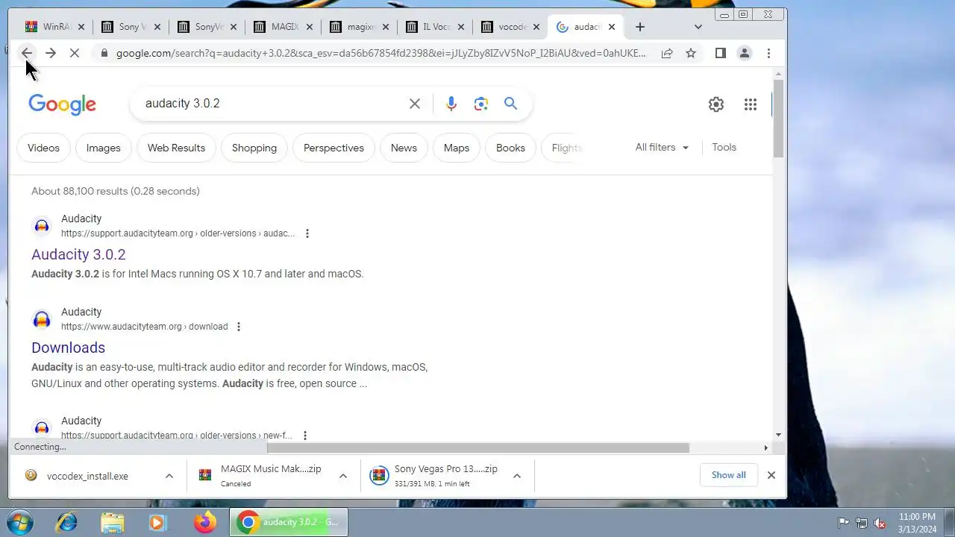This screenshot has height=537, width=955.
Task: Start voice search with microphone icon
Action: pos(451,104)
